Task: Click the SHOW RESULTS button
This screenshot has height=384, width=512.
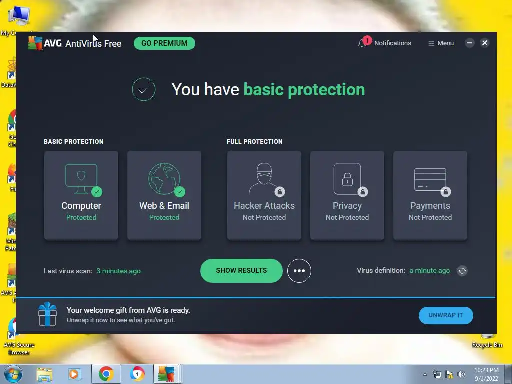Action: (x=241, y=270)
